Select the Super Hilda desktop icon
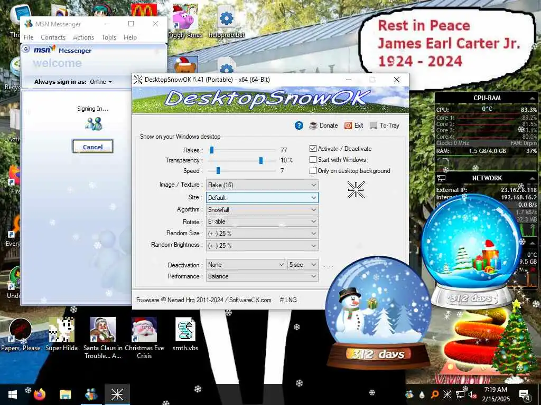541x405 pixels. click(61, 334)
